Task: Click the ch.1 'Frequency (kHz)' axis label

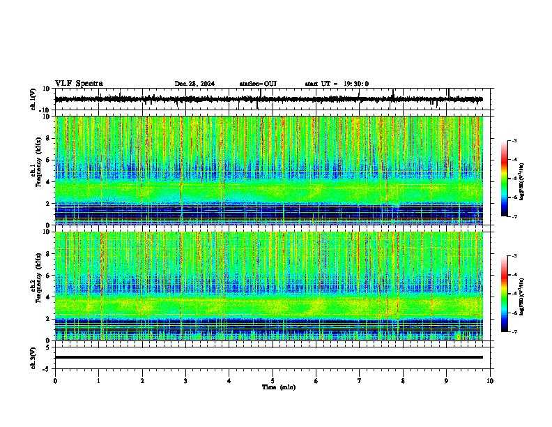Action: [x=38, y=162]
